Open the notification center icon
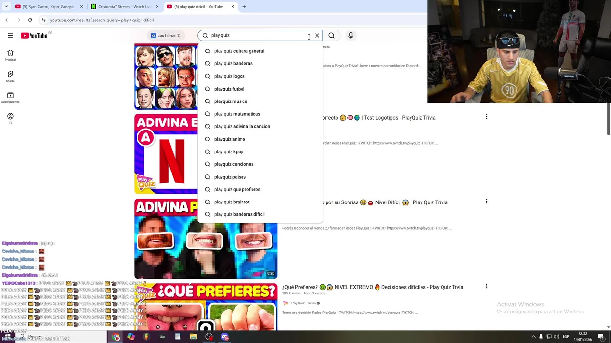The height and width of the screenshot is (343, 611). click(x=601, y=337)
